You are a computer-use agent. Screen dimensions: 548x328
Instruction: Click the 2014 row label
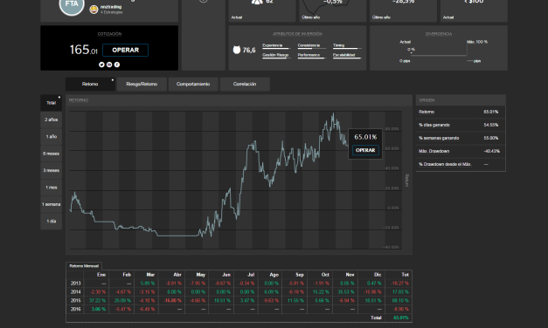(75, 291)
